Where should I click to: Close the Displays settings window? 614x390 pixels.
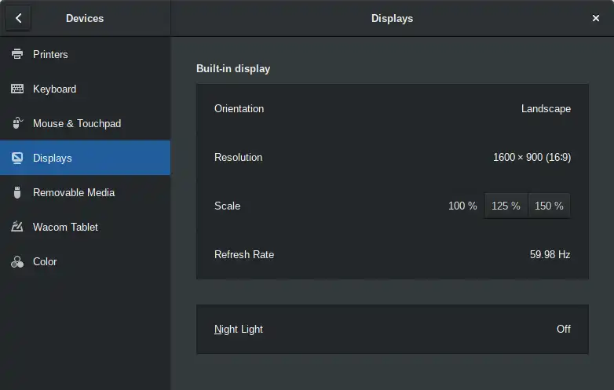click(596, 18)
